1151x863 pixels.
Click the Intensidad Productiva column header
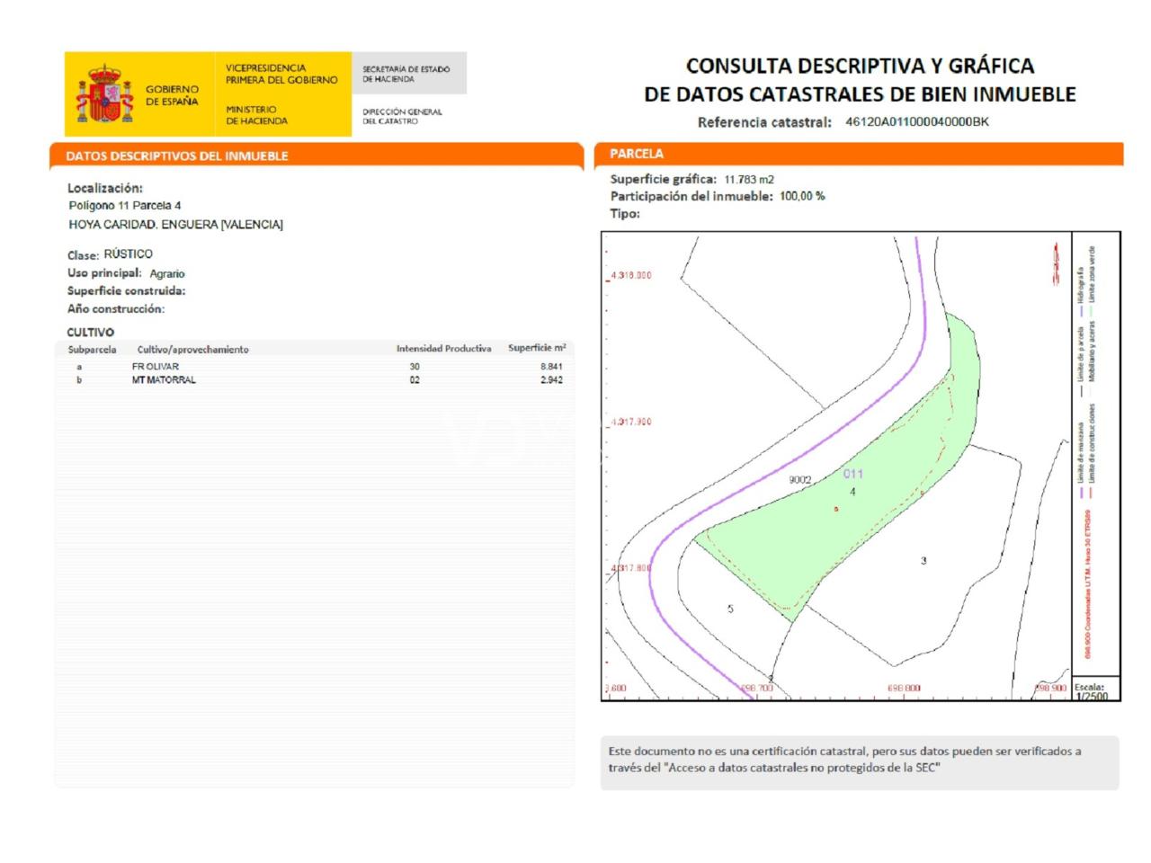443,349
